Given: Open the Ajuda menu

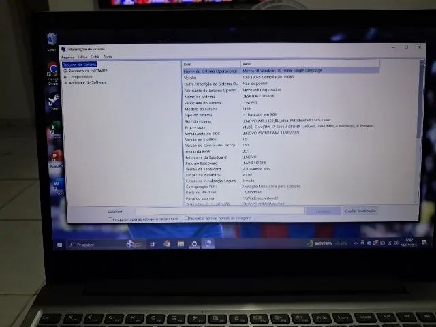Looking at the screenshot, I should [x=108, y=57].
